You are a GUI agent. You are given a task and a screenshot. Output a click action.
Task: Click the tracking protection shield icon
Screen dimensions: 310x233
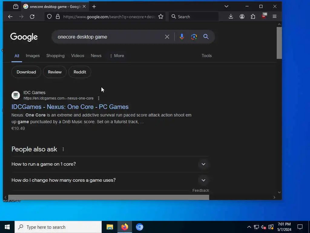49,16
